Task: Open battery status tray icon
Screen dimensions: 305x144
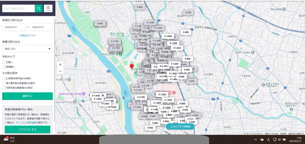Action: (x=284, y=140)
